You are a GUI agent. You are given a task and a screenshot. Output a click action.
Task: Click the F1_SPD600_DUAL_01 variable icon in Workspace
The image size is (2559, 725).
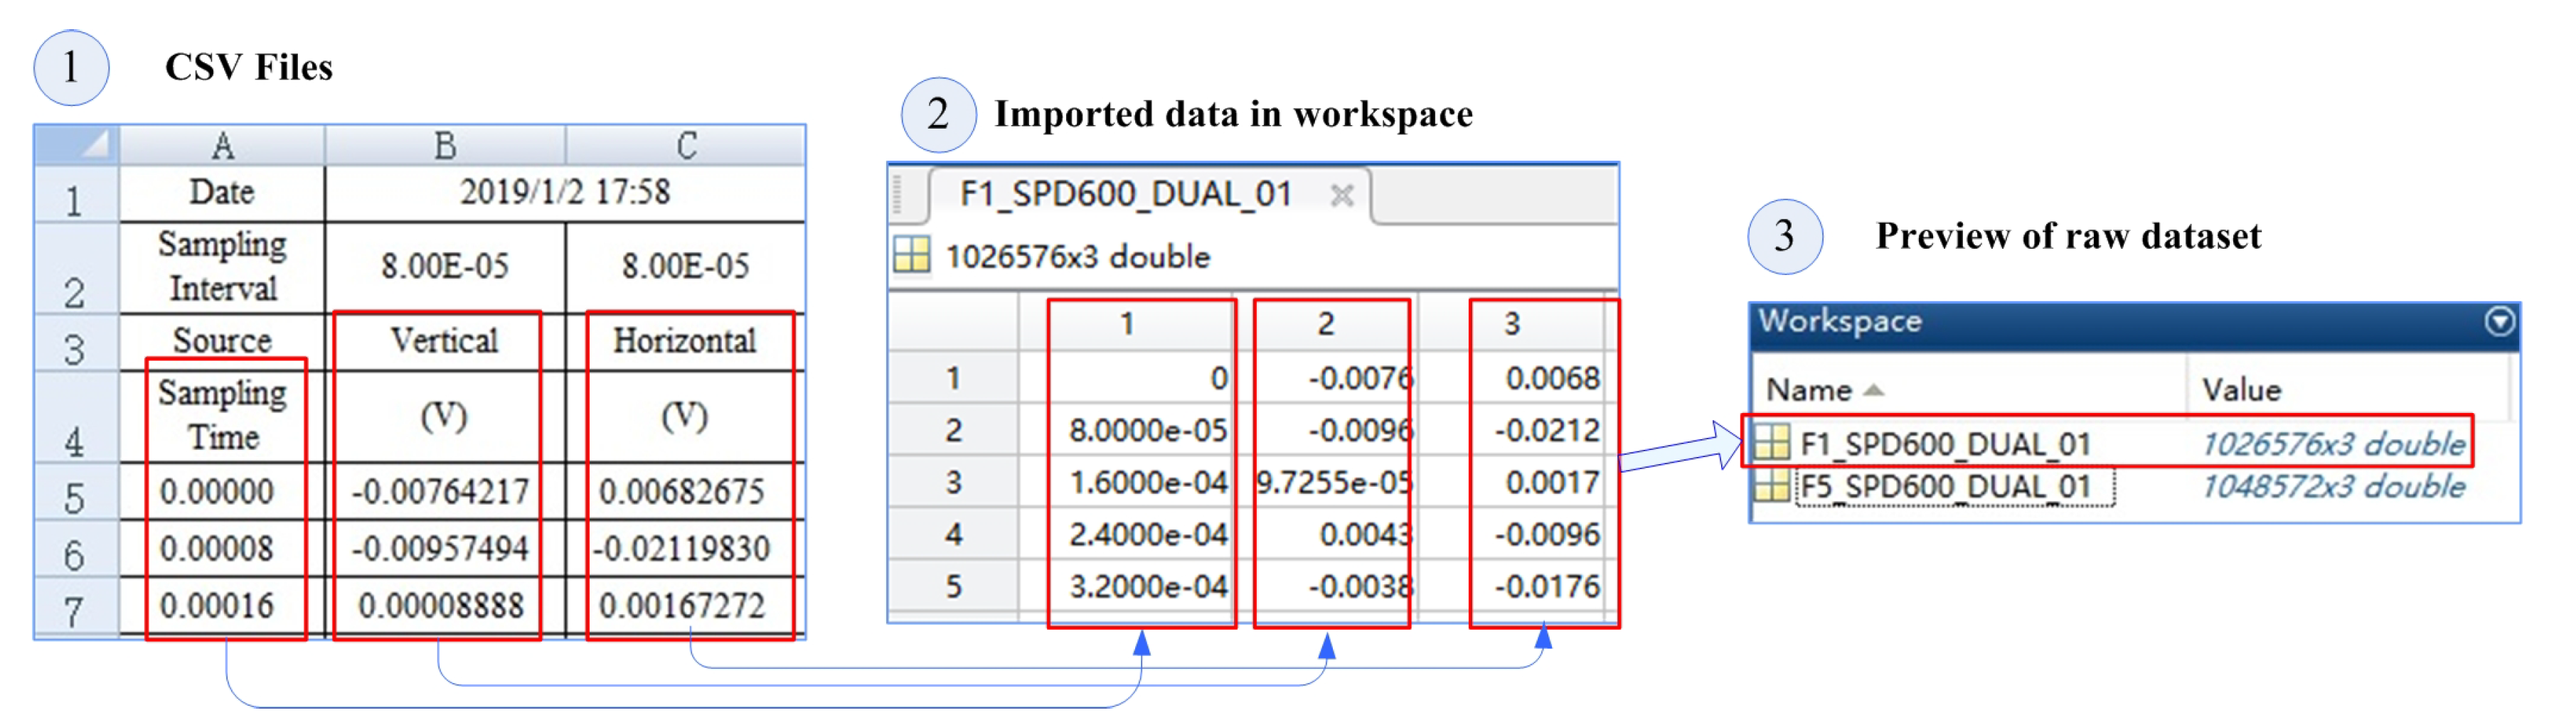1770,442
